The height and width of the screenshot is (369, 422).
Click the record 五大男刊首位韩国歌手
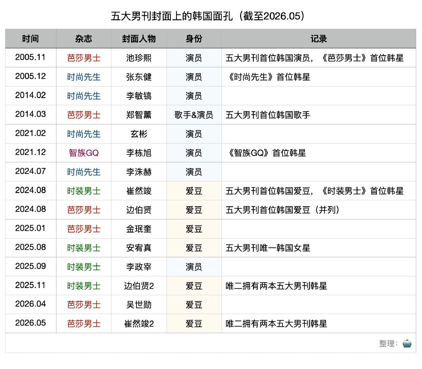coord(268,115)
